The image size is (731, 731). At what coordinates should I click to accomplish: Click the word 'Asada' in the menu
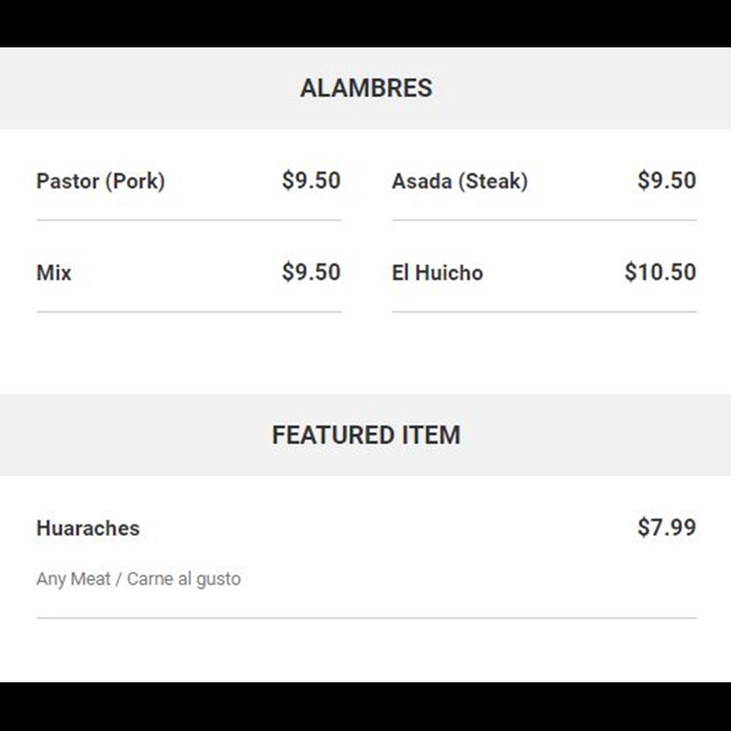coord(422,181)
